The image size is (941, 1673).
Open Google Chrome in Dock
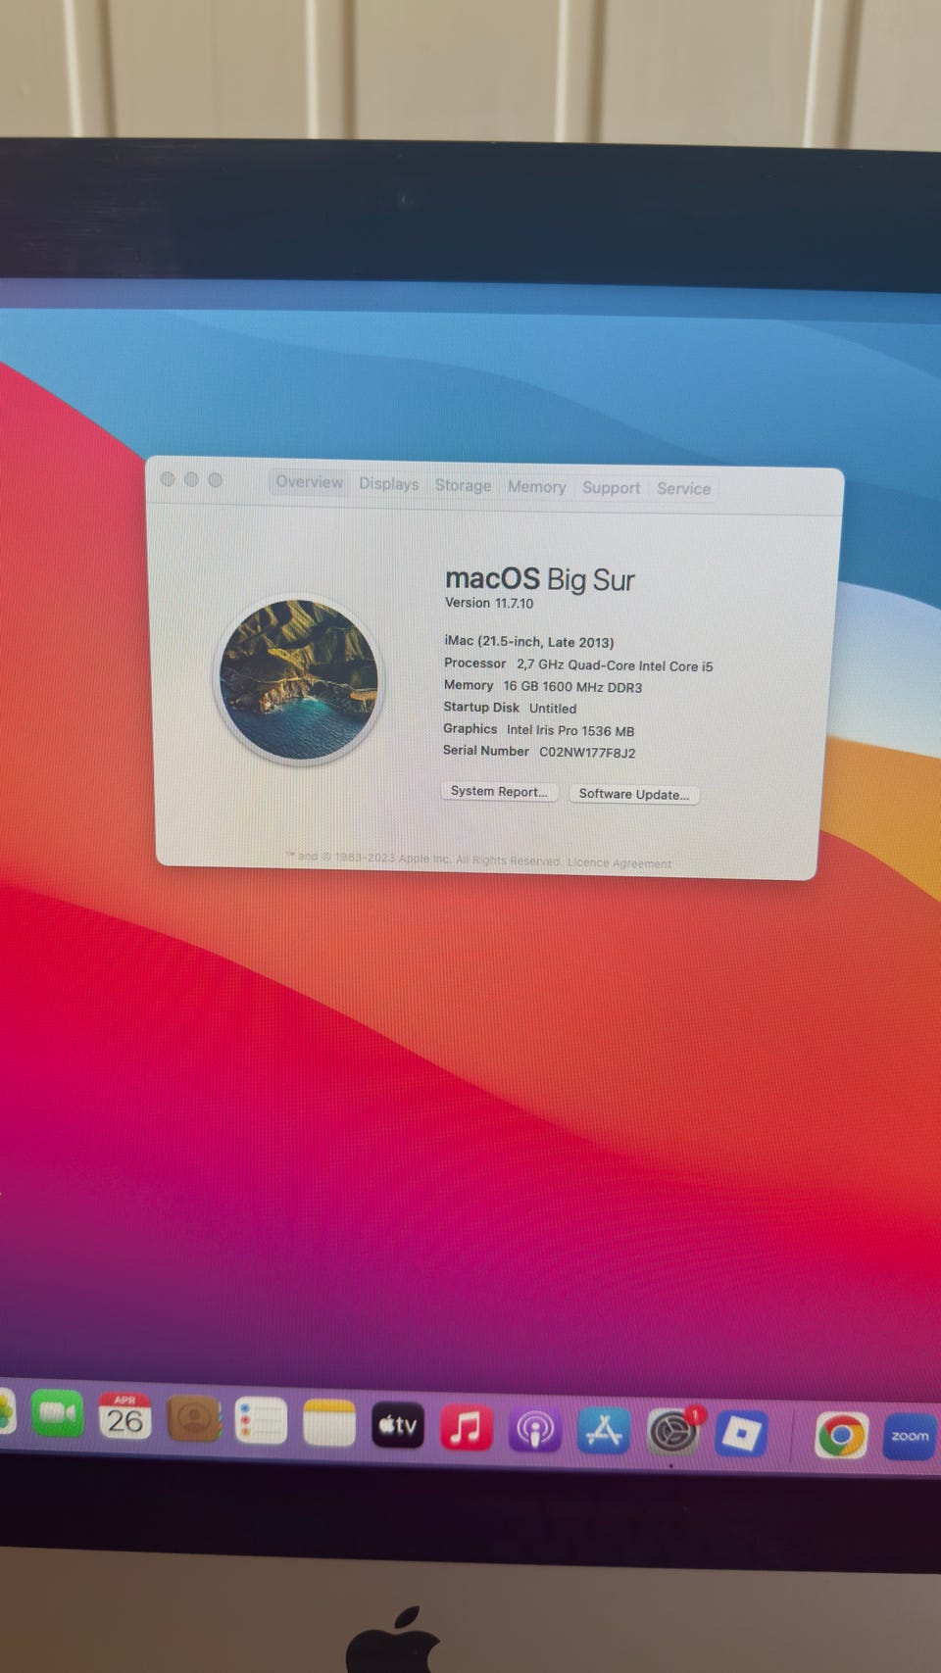(x=842, y=1437)
